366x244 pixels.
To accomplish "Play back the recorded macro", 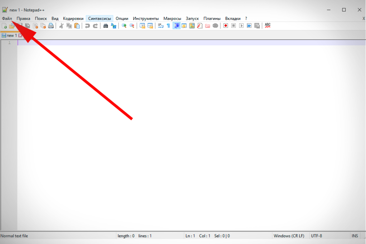I will coord(241,26).
